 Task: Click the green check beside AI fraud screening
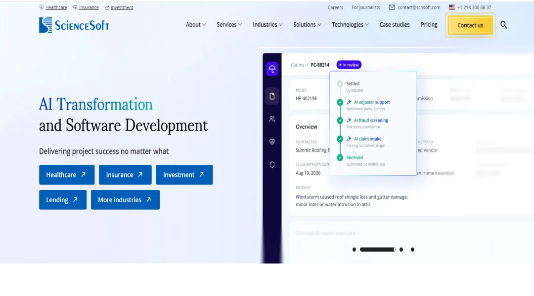pos(340,121)
